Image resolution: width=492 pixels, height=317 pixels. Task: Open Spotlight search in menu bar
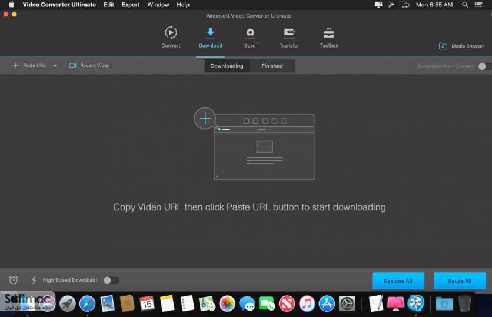(x=465, y=5)
